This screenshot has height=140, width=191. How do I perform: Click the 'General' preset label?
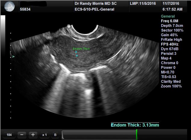(168, 16)
